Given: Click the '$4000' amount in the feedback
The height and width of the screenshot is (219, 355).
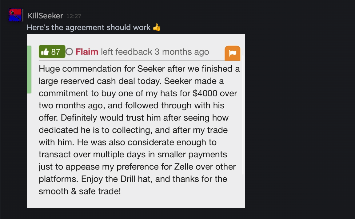Looking at the screenshot, I should 205,93.
